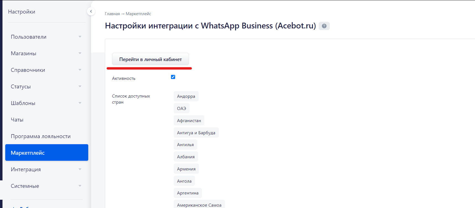
Task: Expand the Справочники menu arrow
Action: tap(80, 70)
